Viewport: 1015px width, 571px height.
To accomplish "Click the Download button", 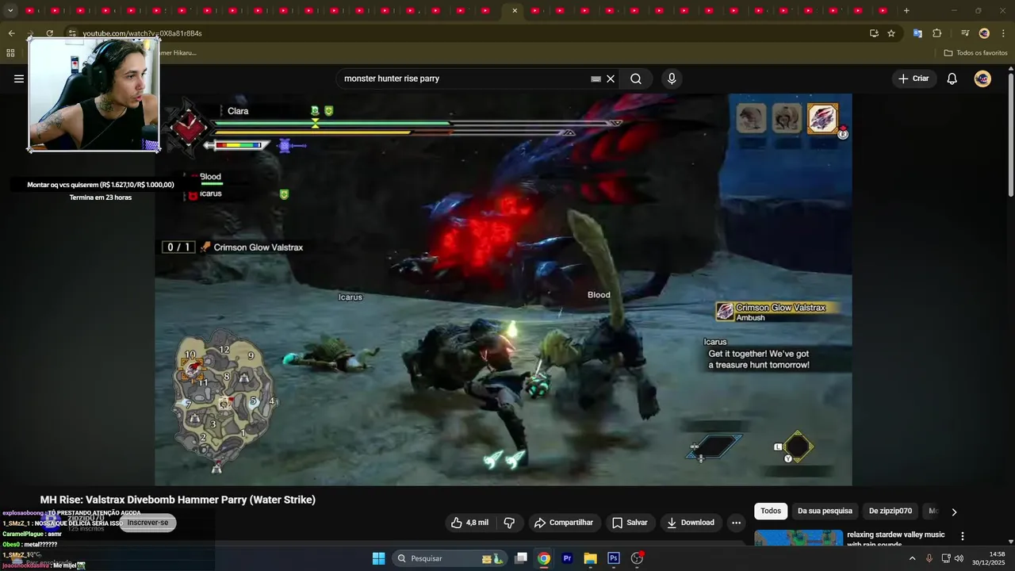I will pos(691,523).
